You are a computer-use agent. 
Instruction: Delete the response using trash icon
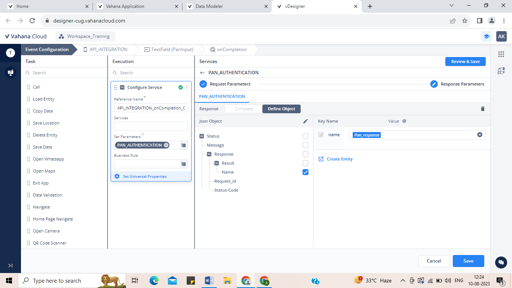point(482,109)
